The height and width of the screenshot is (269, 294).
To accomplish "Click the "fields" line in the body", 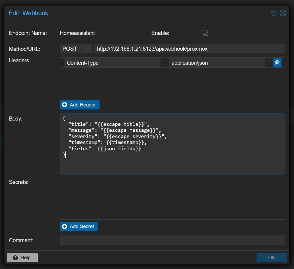I will point(105,149).
